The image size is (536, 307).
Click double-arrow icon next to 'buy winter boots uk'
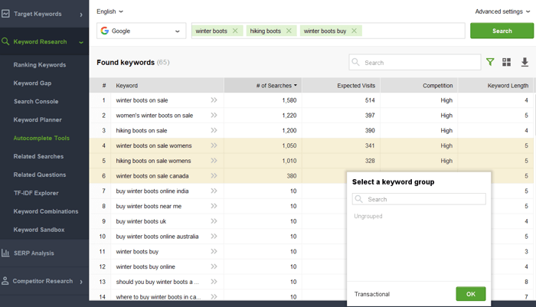pyautogui.click(x=214, y=221)
